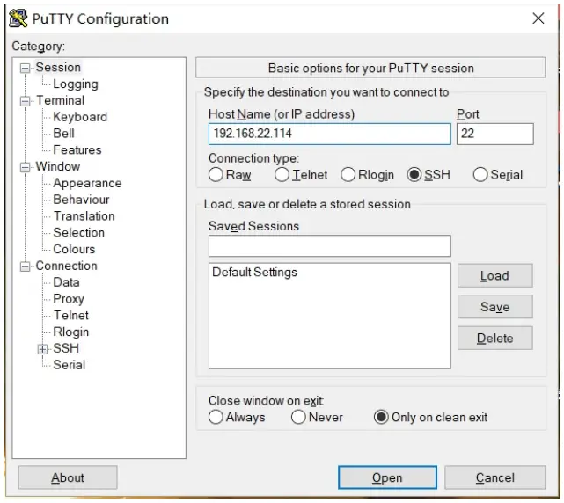Open the Appearance settings category
Viewport: 564px width, 503px height.
coord(87,183)
